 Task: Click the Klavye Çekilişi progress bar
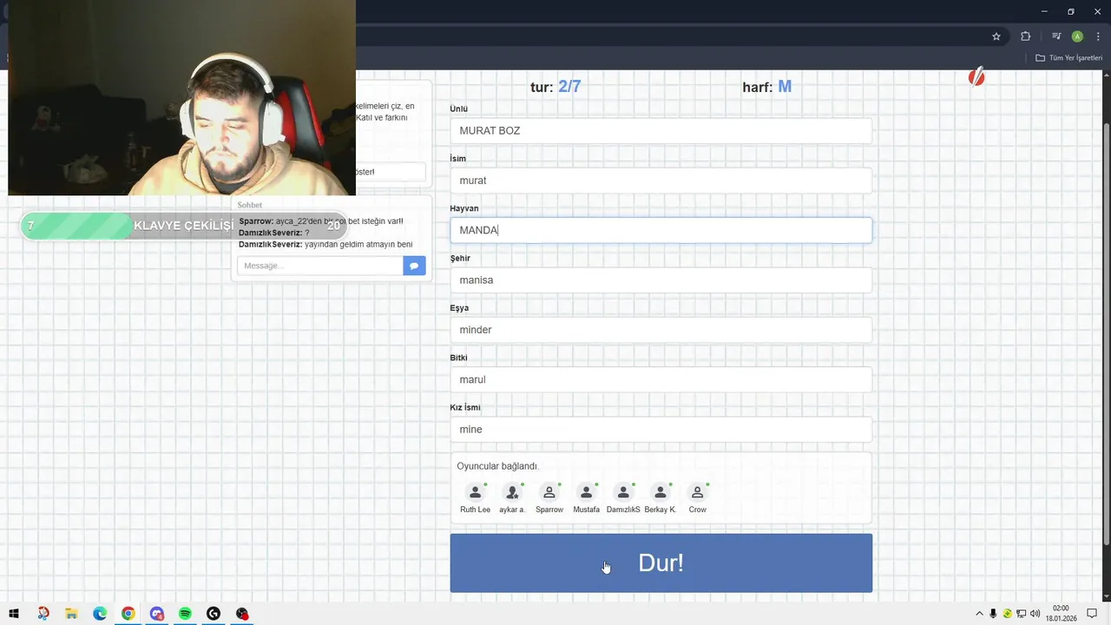point(184,226)
